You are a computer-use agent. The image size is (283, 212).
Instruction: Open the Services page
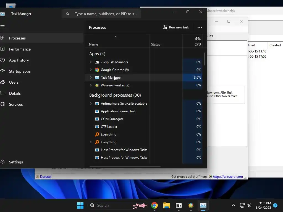pyautogui.click(x=41, y=104)
